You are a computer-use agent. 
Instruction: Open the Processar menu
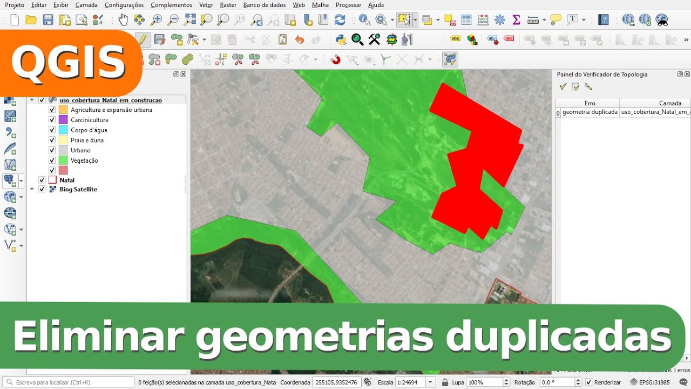coord(348,5)
